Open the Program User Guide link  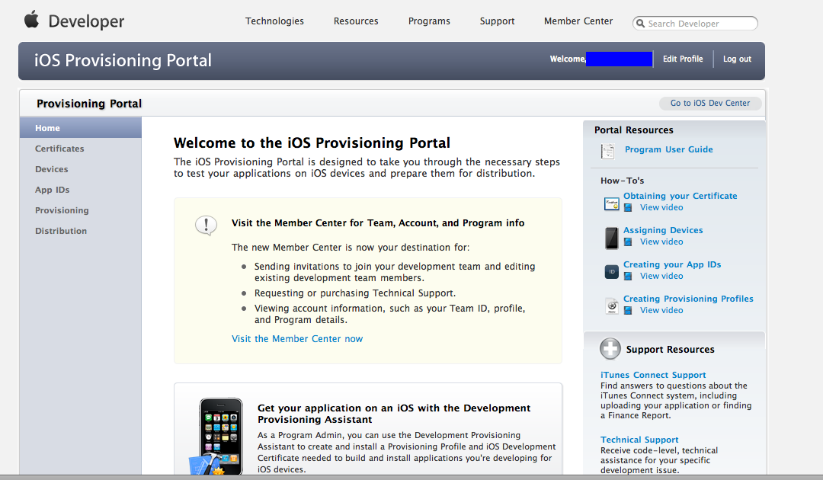point(669,149)
